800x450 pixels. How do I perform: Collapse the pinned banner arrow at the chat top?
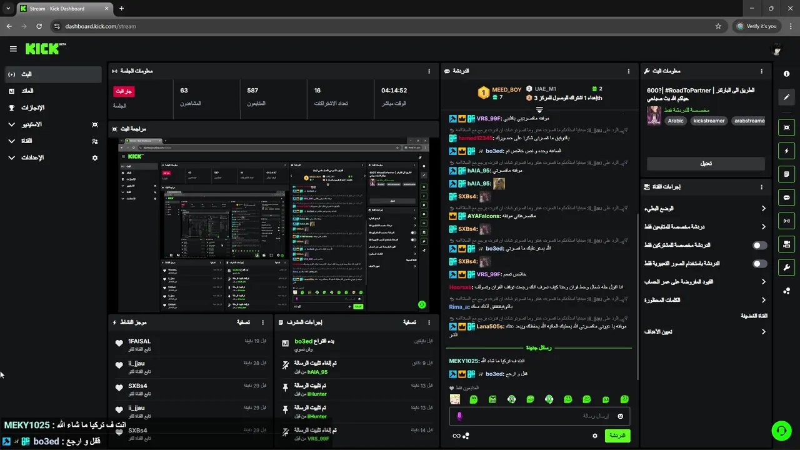[x=539, y=109]
